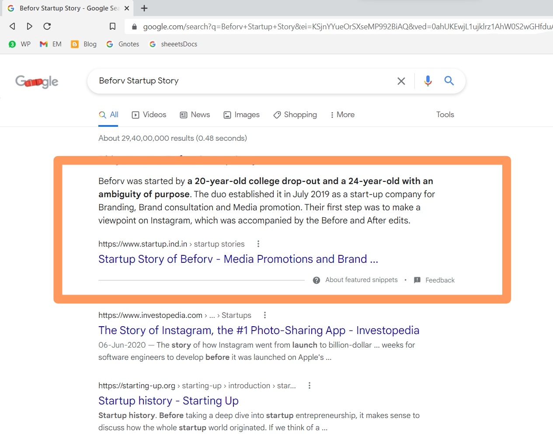Image resolution: width=553 pixels, height=446 pixels.
Task: Switch to the Images tab
Action: click(x=241, y=115)
